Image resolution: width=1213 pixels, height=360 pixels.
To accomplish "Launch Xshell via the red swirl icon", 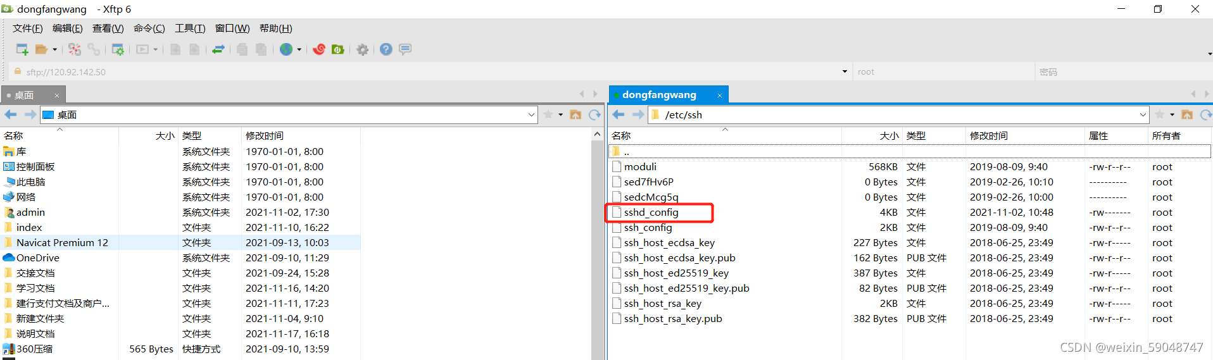I will pos(319,49).
